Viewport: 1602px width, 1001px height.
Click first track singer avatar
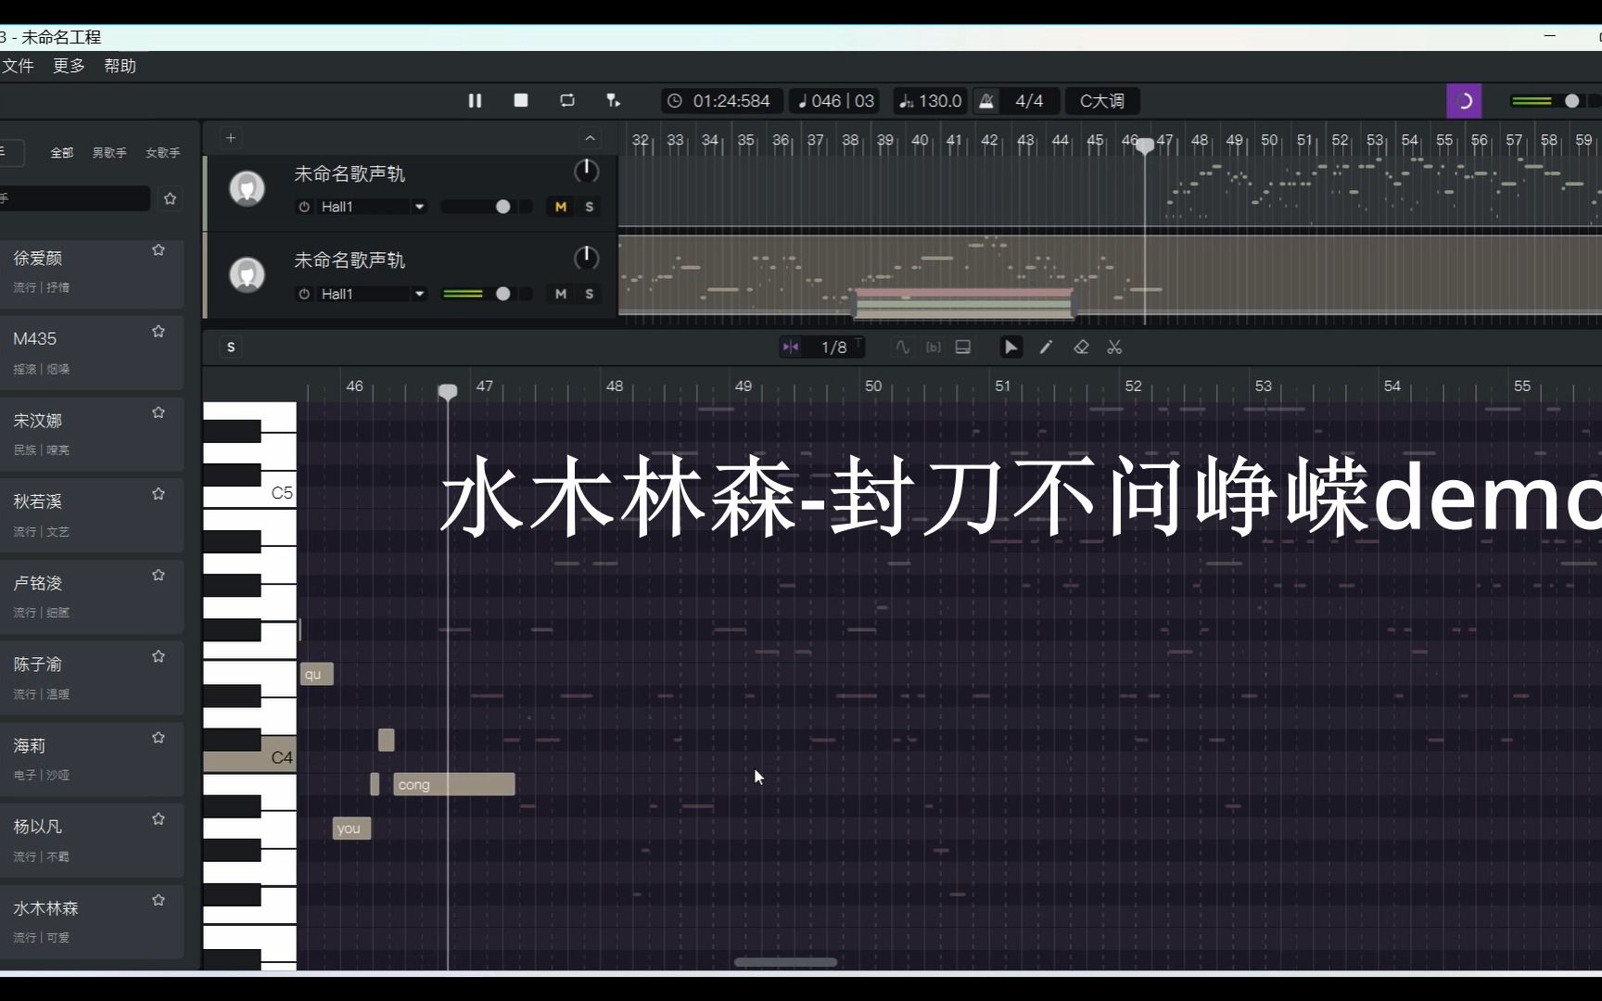click(x=248, y=189)
